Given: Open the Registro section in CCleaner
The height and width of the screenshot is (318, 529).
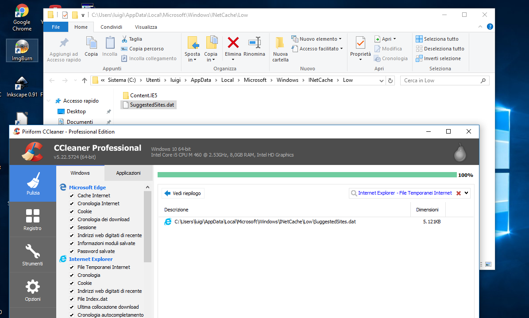Looking at the screenshot, I should pyautogui.click(x=33, y=219).
